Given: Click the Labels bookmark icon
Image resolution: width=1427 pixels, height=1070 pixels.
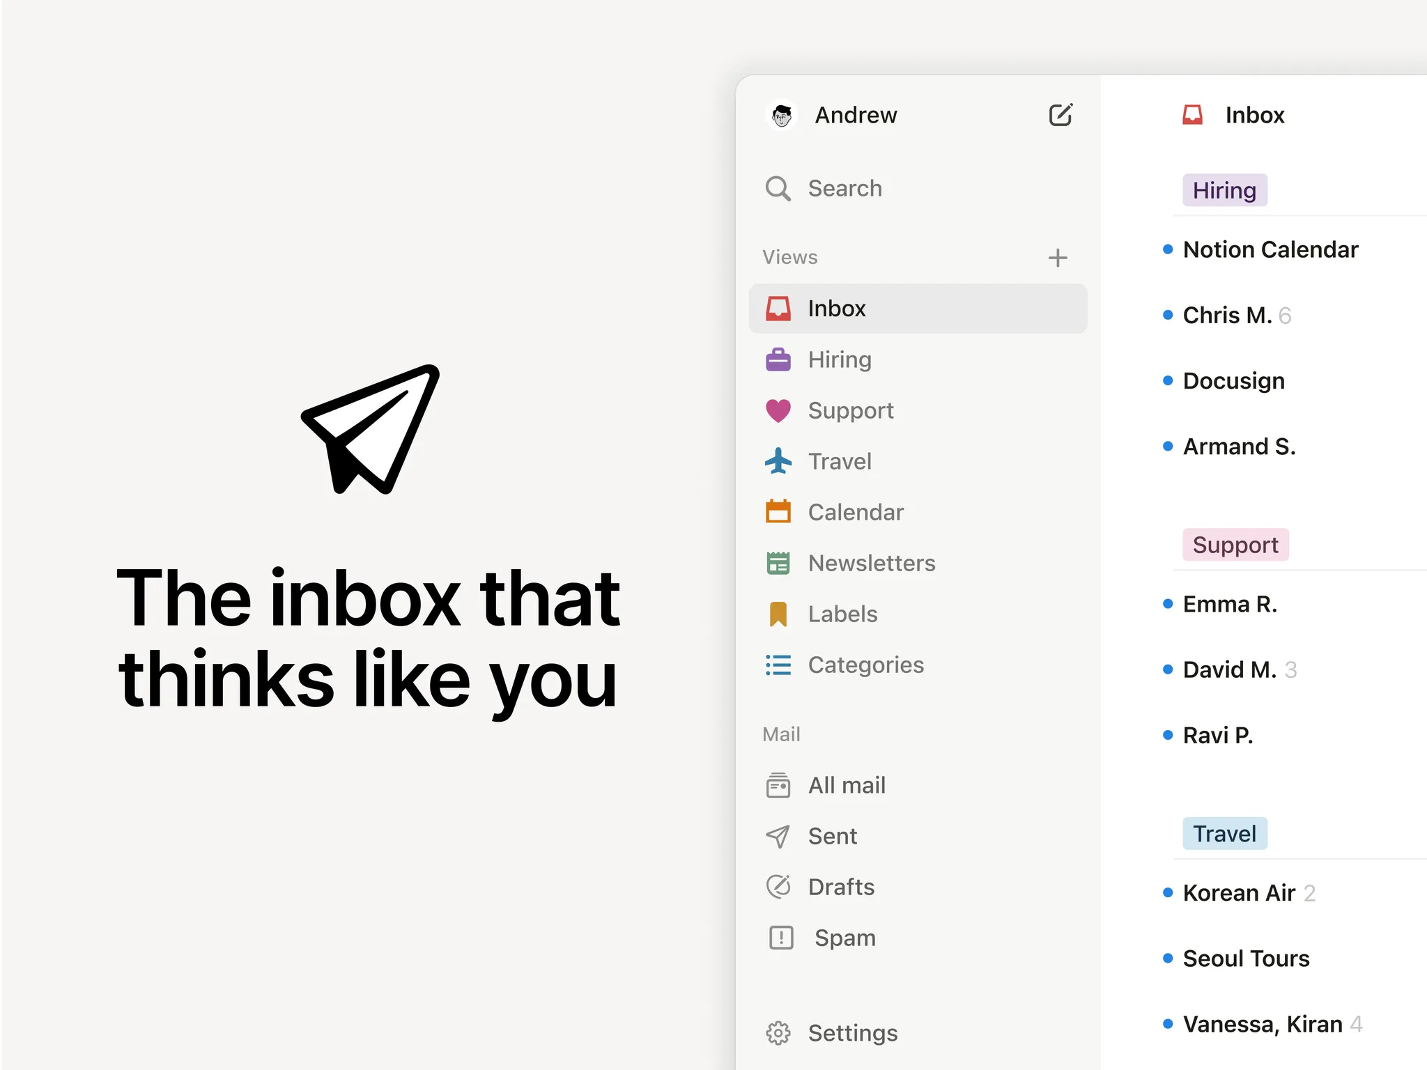Looking at the screenshot, I should click(778, 614).
